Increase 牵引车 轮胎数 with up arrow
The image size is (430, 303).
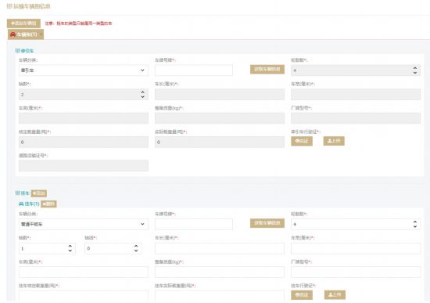(415, 68)
